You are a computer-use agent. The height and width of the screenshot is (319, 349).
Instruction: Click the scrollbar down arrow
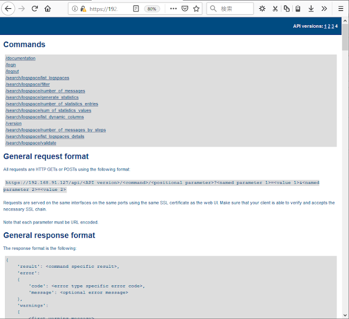tap(345, 315)
